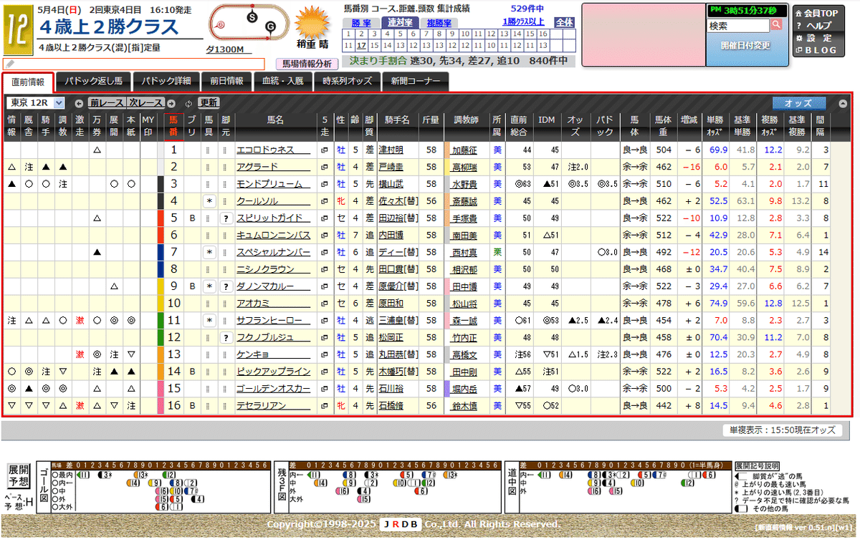
Task: Click the left arrow icon before 前レース
Action: (80, 102)
